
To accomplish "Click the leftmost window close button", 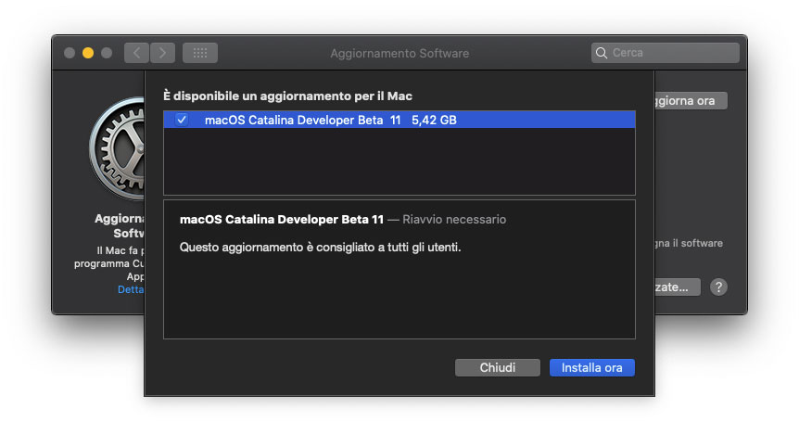I will pos(70,53).
